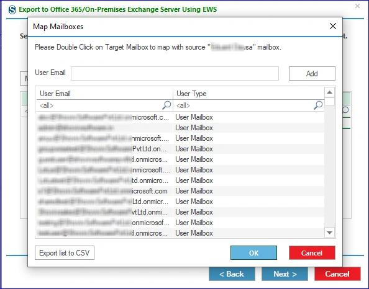Click Export list to CSV button
Screen dimensions: 369x289
[x=65, y=253]
